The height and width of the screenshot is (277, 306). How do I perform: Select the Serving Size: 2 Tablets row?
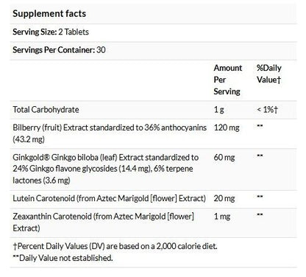pos(153,32)
